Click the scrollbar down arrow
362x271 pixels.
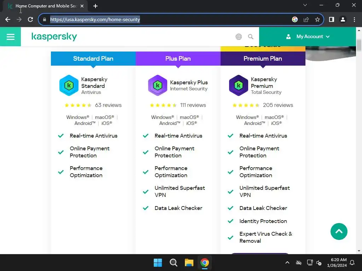[x=359, y=251]
